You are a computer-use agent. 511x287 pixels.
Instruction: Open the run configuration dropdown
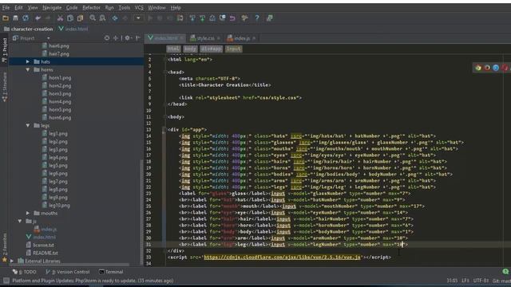[138, 18]
